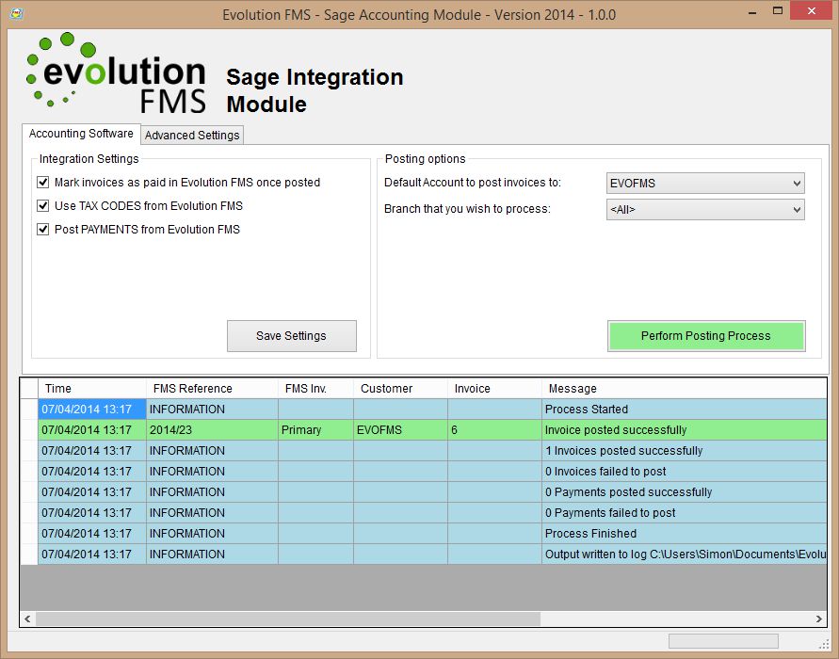Click the FMS Reference column header

(x=213, y=388)
